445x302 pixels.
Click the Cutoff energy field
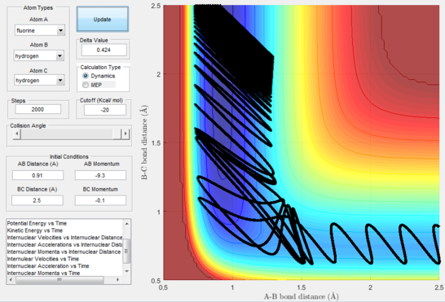pyautogui.click(x=105, y=110)
